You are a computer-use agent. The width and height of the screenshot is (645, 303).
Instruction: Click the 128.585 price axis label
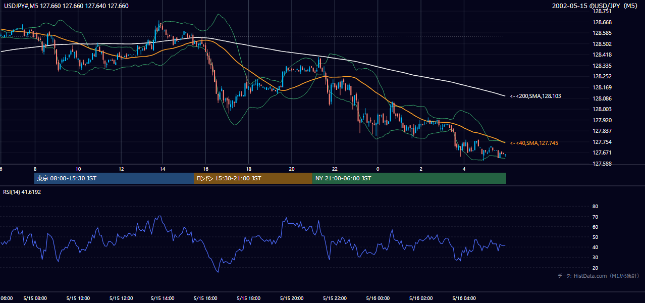tap(602, 33)
